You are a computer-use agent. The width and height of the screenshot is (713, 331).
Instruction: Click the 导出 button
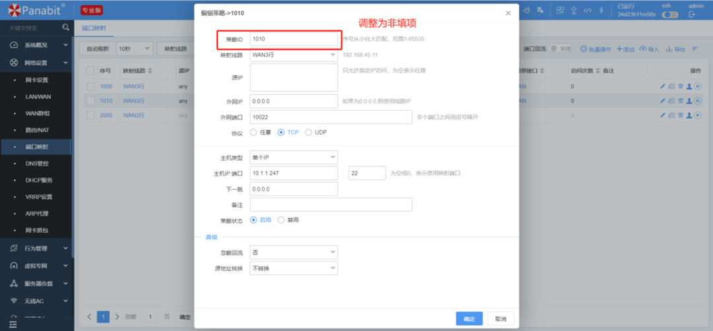point(676,49)
